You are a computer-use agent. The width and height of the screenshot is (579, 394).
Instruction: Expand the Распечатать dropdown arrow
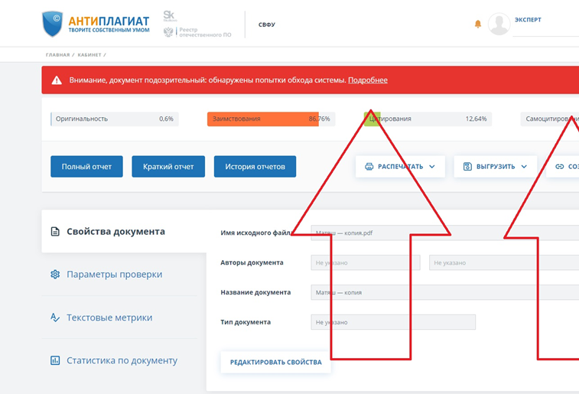tap(432, 167)
